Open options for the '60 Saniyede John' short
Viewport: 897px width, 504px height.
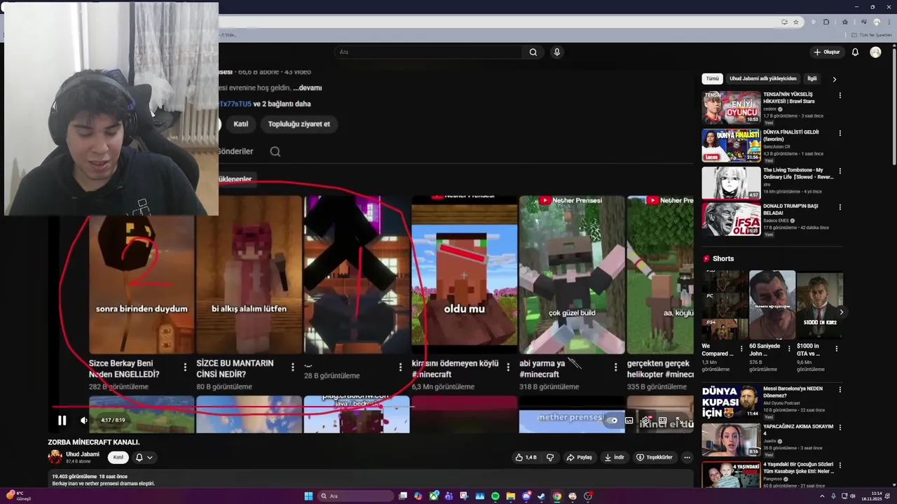pos(790,348)
